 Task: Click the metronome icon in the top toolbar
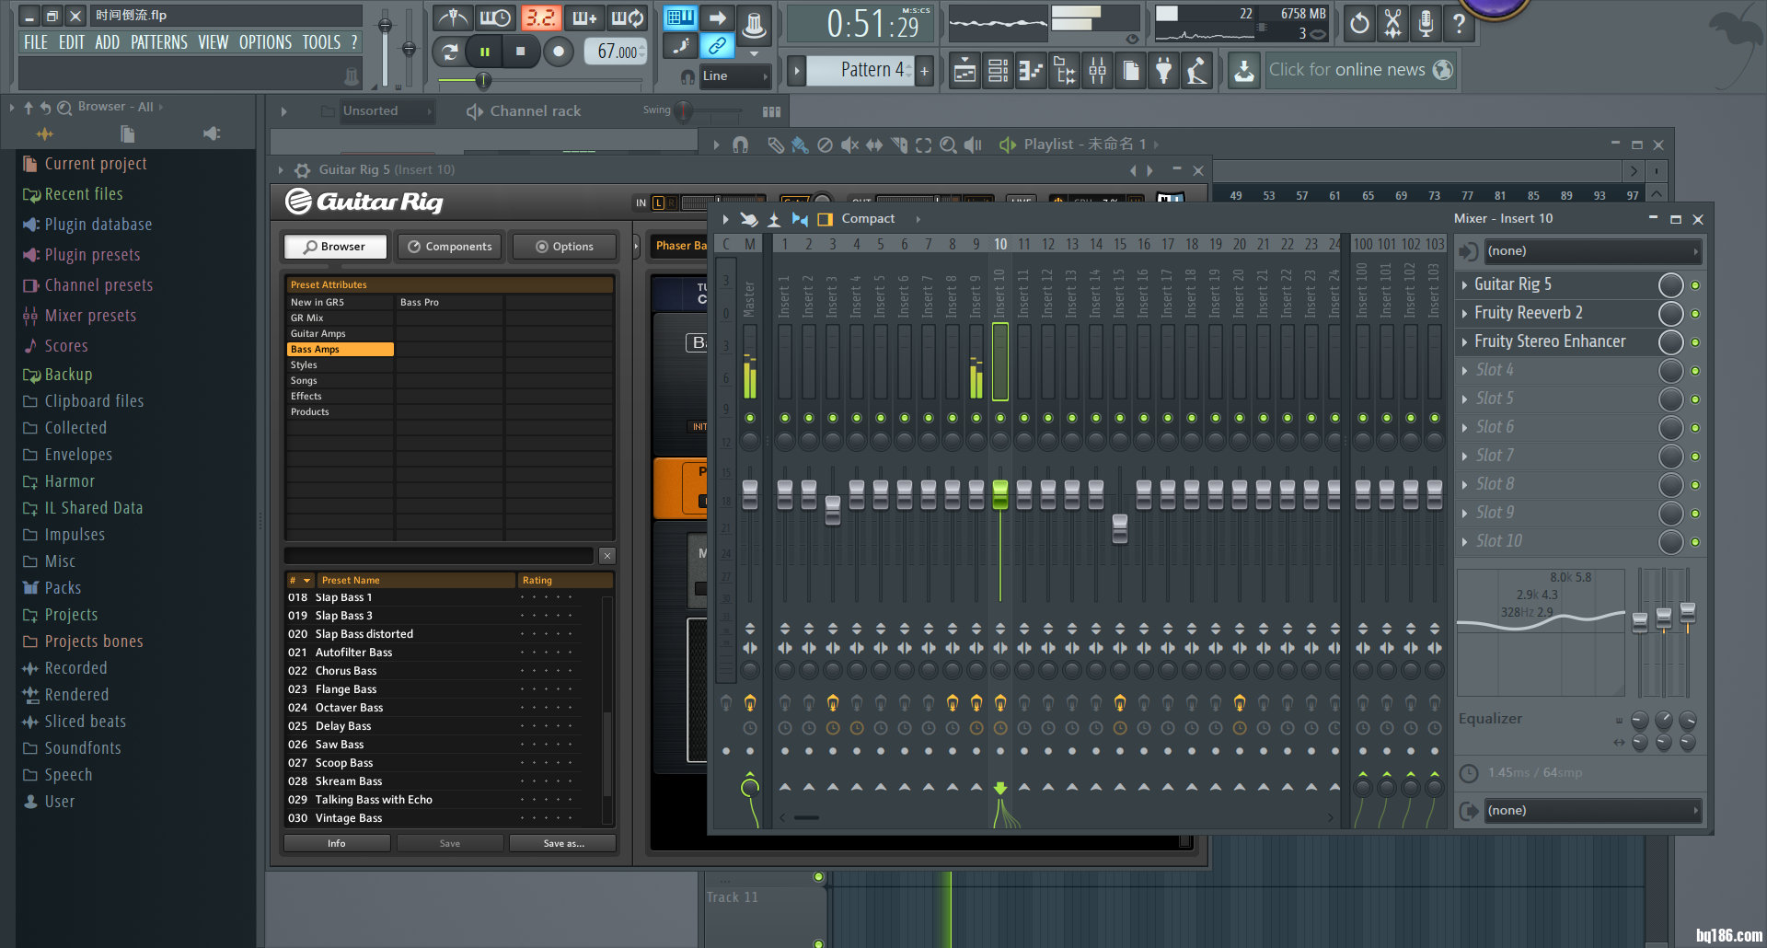pyautogui.click(x=452, y=17)
